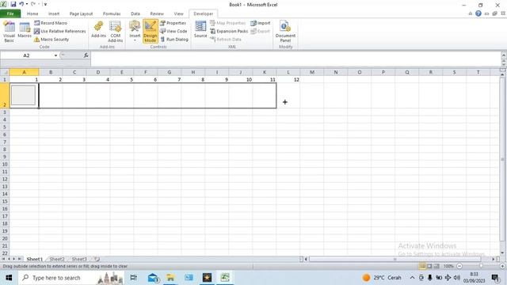Click the taskbar search box
The width and height of the screenshot is (507, 285).
tap(71, 278)
